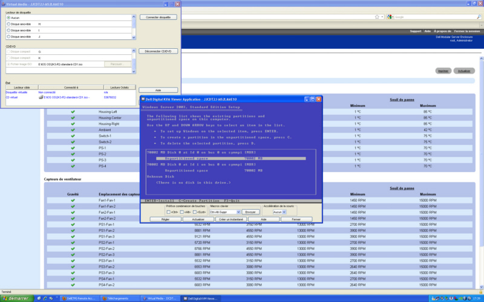Viewport: 484px width, 302px height.
Task: Select the 'Aucun' floppy drive option
Action: click(x=8, y=18)
